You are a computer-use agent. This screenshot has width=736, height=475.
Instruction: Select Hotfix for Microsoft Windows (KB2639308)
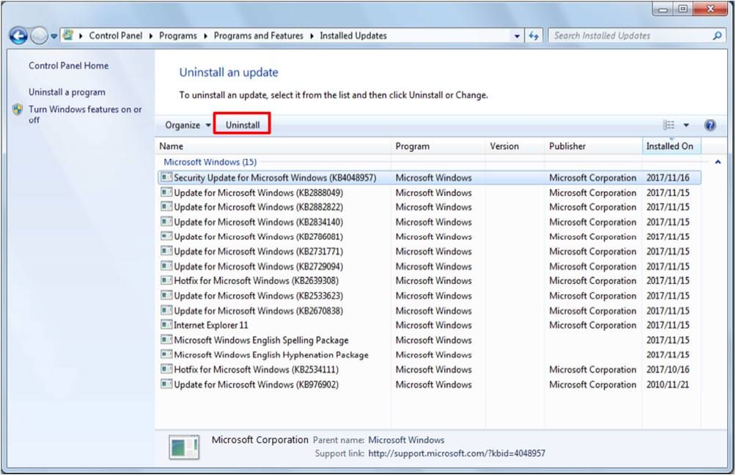pyautogui.click(x=430, y=280)
